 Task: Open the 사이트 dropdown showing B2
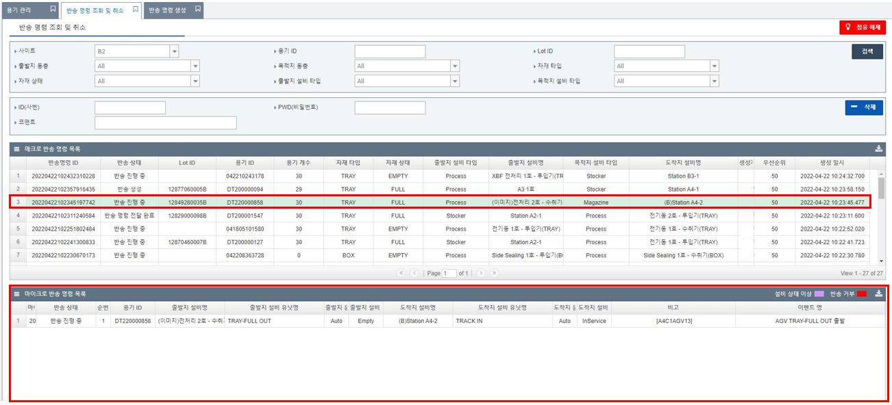(x=174, y=51)
